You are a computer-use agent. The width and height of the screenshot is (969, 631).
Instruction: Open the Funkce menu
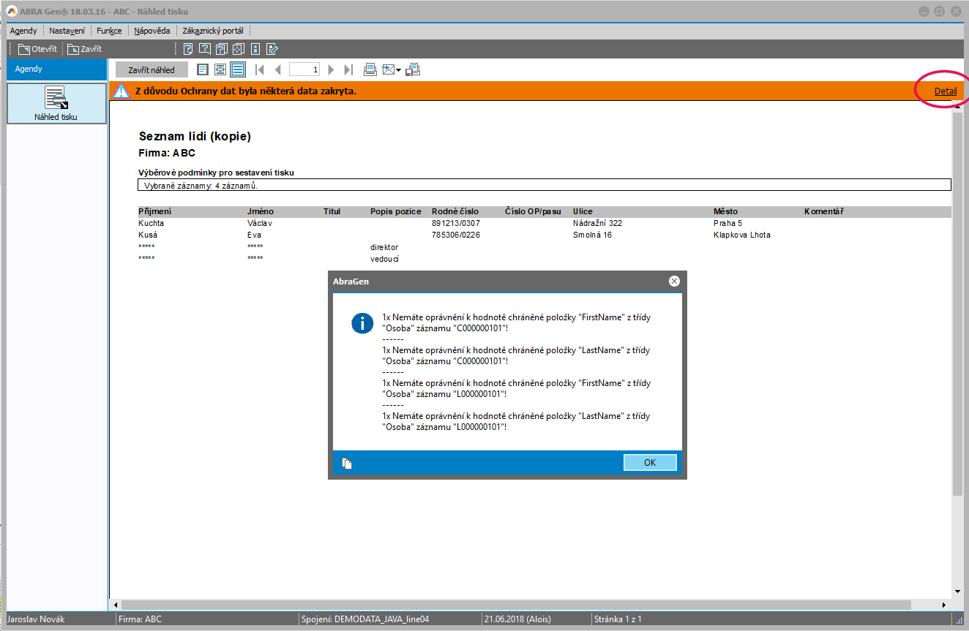coord(109,31)
